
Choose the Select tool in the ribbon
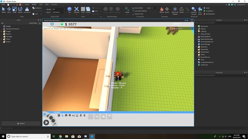tap(4, 10)
